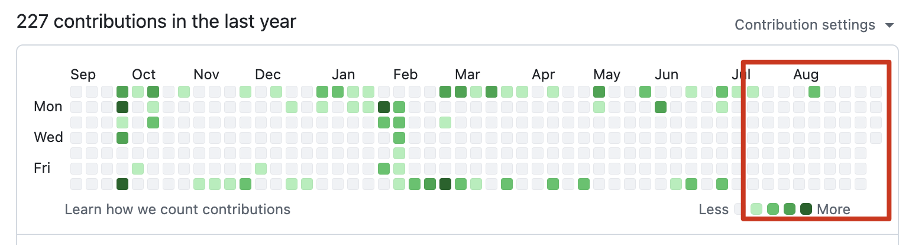Click the green Sunday cell under Aug
This screenshot has height=245, width=912.
[814, 92]
